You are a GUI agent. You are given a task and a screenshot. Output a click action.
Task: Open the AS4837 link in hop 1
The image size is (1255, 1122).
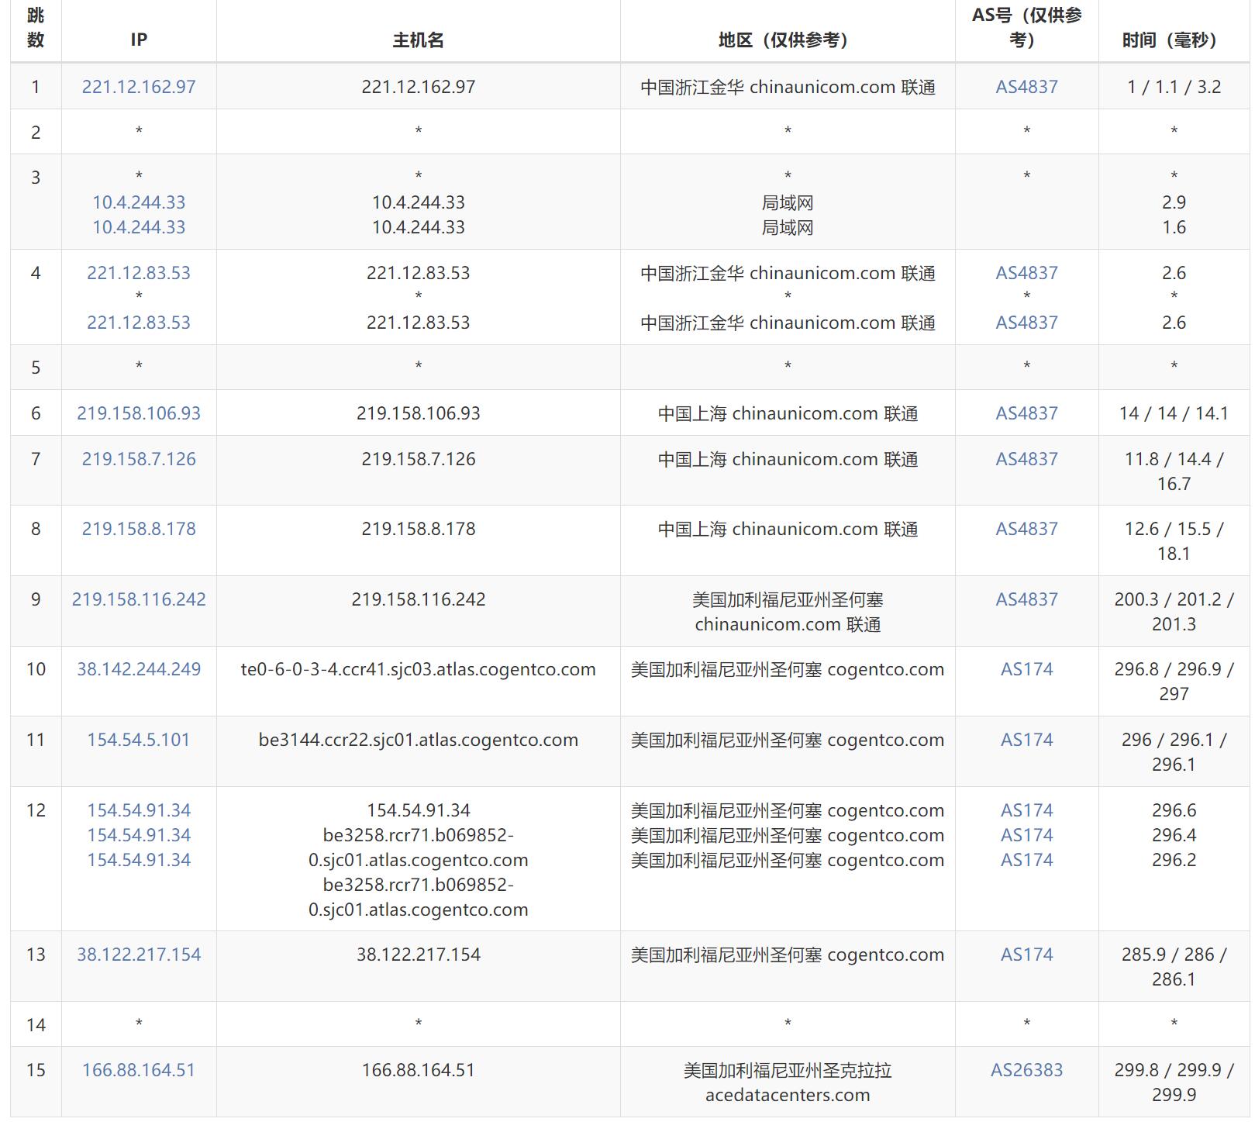pos(1026,87)
